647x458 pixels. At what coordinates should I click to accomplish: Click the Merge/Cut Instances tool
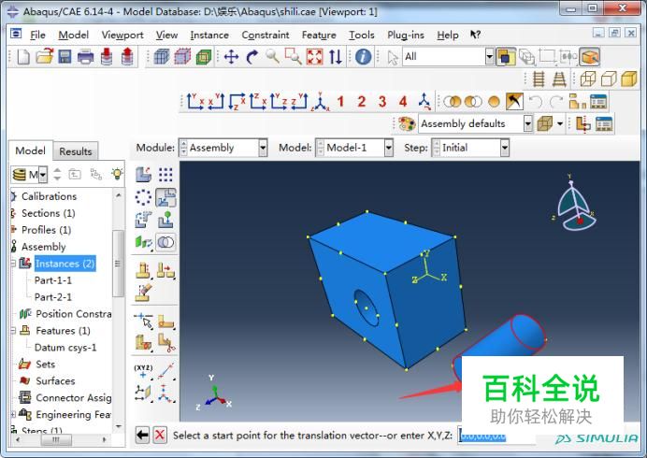165,242
